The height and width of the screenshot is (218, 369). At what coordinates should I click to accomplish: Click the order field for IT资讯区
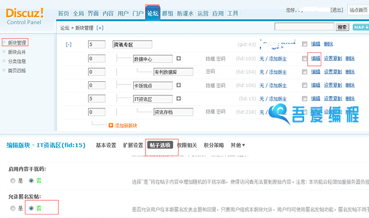click(97, 99)
